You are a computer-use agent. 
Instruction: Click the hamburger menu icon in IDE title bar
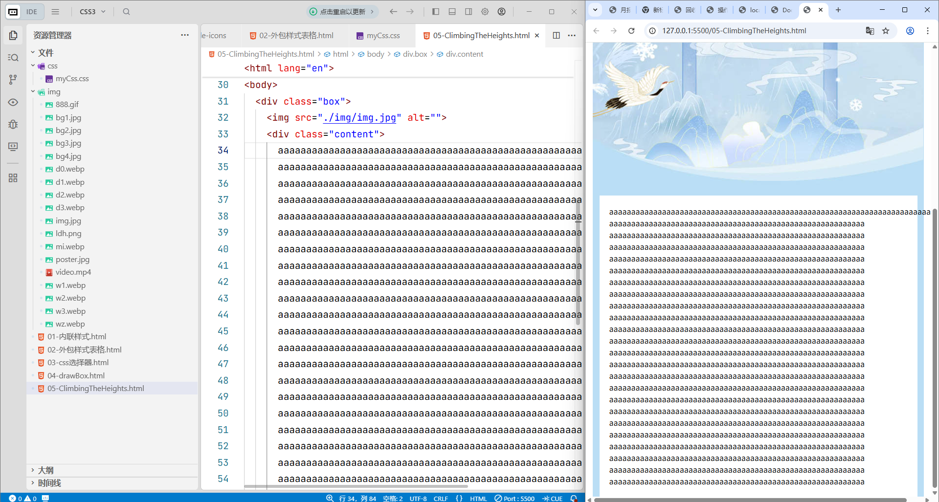55,12
